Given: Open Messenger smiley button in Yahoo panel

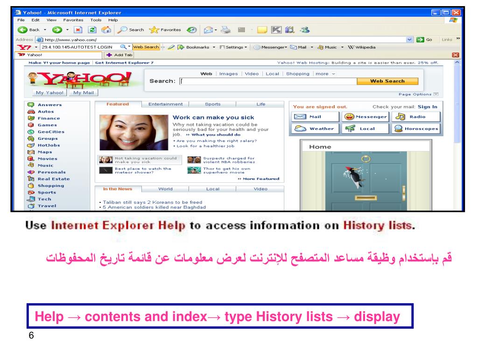Looking at the screenshot, I should (x=365, y=116).
